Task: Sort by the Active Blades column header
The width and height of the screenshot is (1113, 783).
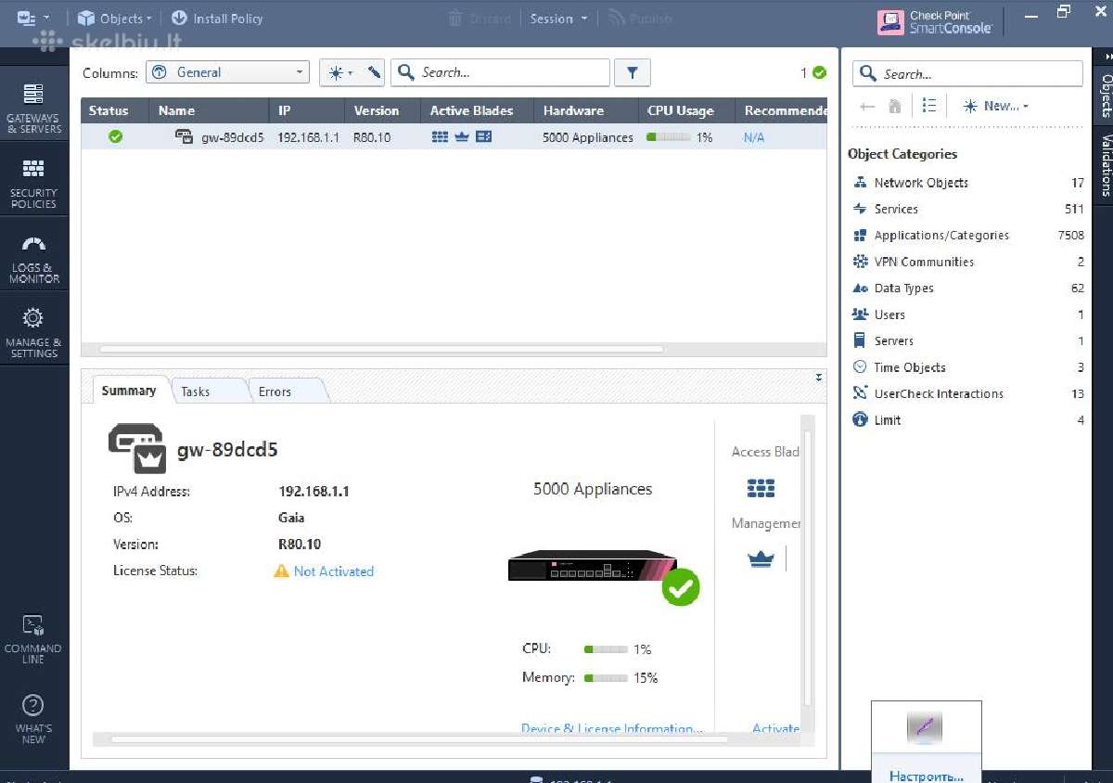Action: pos(478,110)
